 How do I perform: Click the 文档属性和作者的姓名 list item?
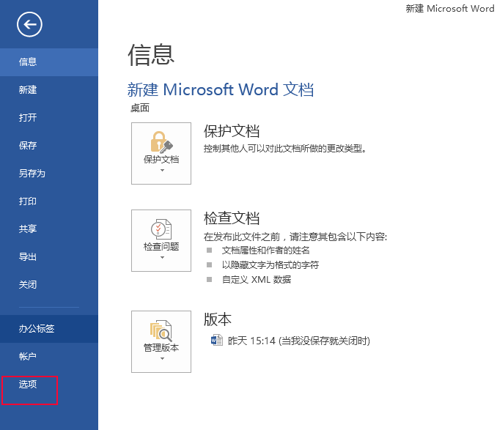(265, 251)
